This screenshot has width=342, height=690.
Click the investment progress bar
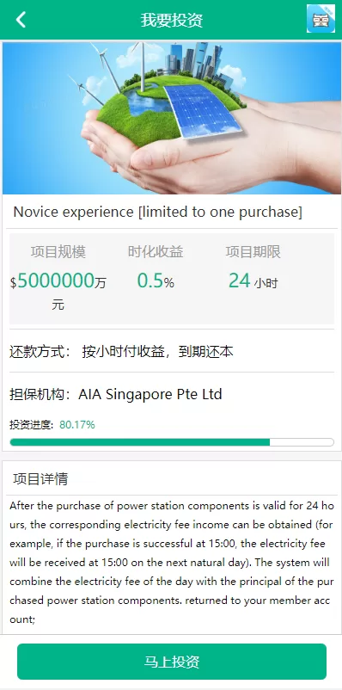pyautogui.click(x=172, y=442)
